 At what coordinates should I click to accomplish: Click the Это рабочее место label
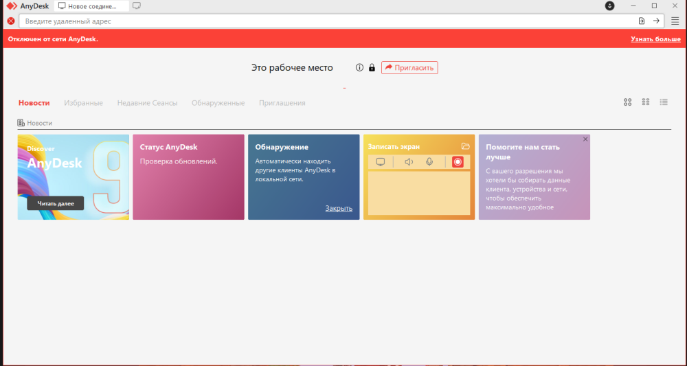(292, 68)
